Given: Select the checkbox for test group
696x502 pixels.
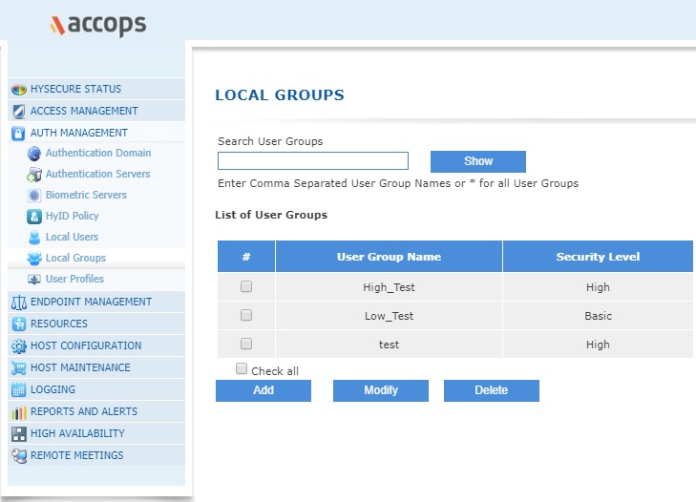Looking at the screenshot, I should 246,344.
